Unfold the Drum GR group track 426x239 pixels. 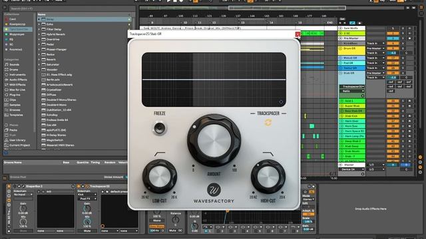[341, 48]
